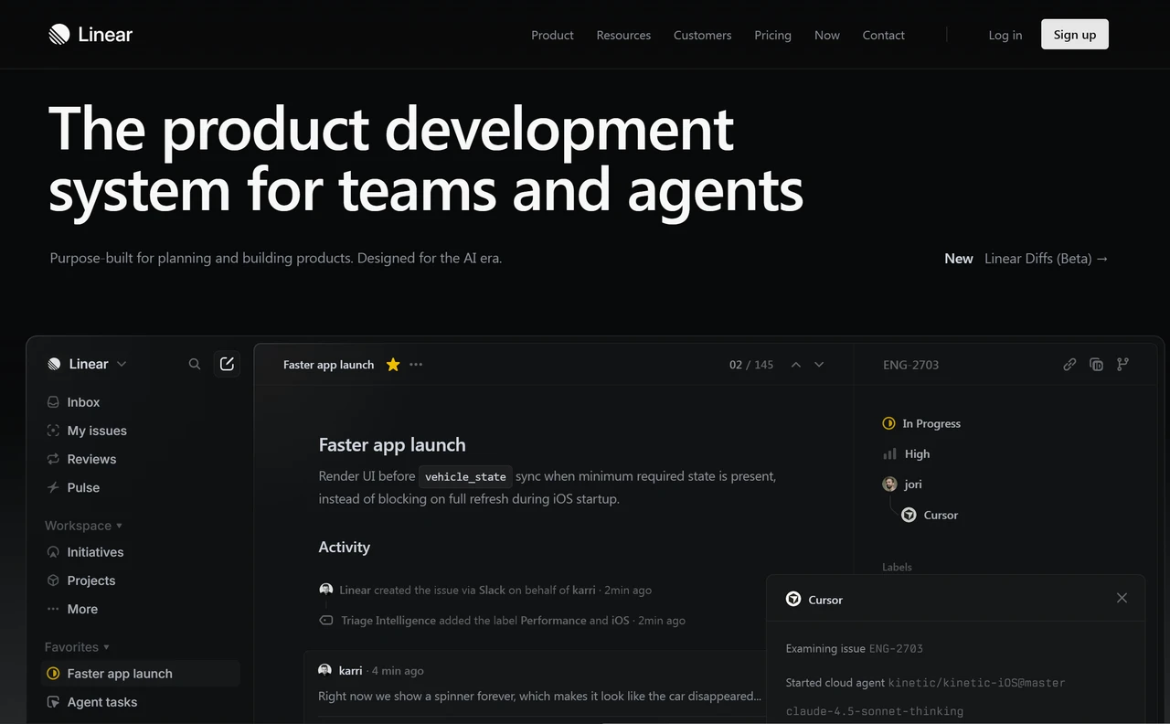Open the Pricing menu item
The width and height of the screenshot is (1170, 724).
point(772,35)
